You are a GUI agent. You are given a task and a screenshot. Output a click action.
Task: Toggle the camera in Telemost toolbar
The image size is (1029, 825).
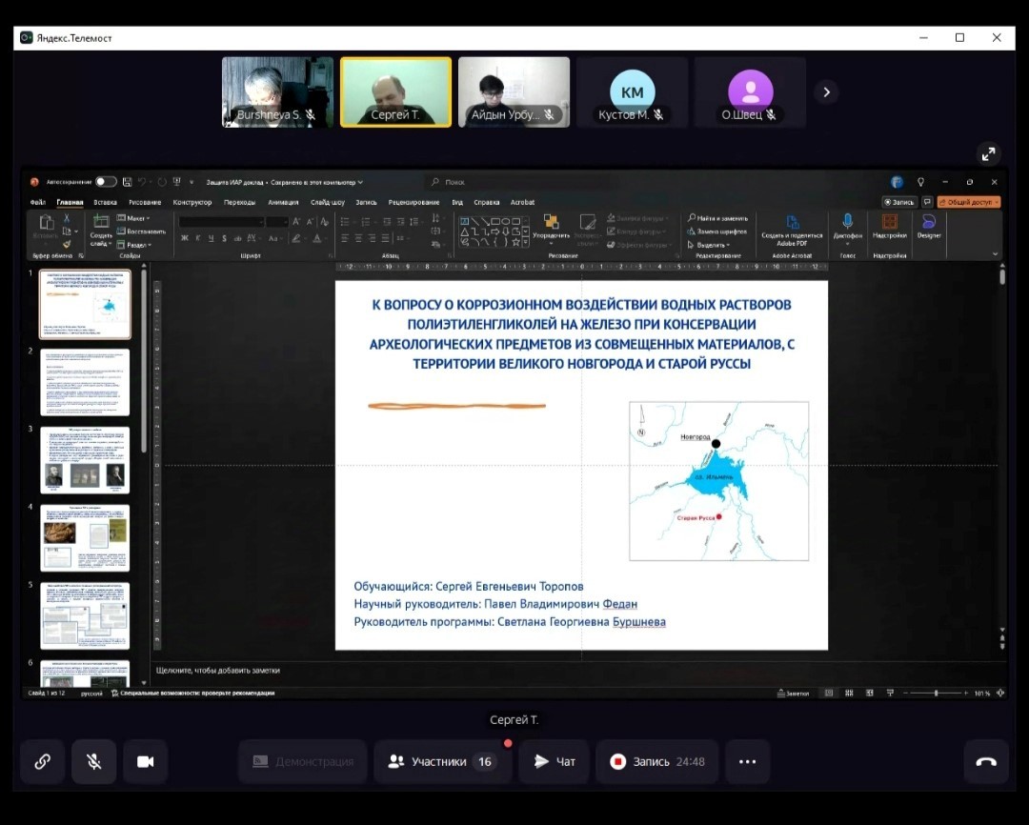coord(145,761)
